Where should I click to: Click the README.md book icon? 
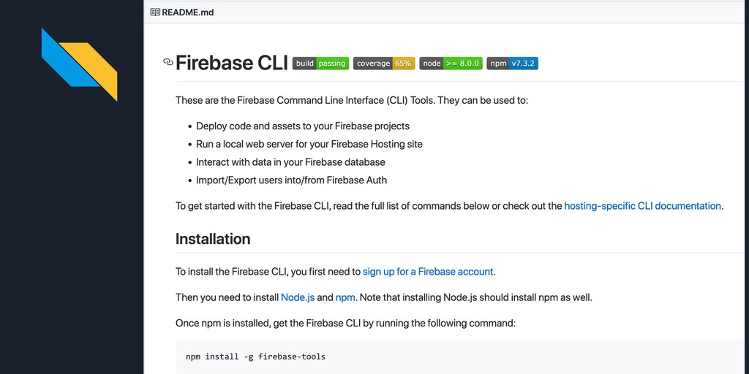tap(155, 12)
